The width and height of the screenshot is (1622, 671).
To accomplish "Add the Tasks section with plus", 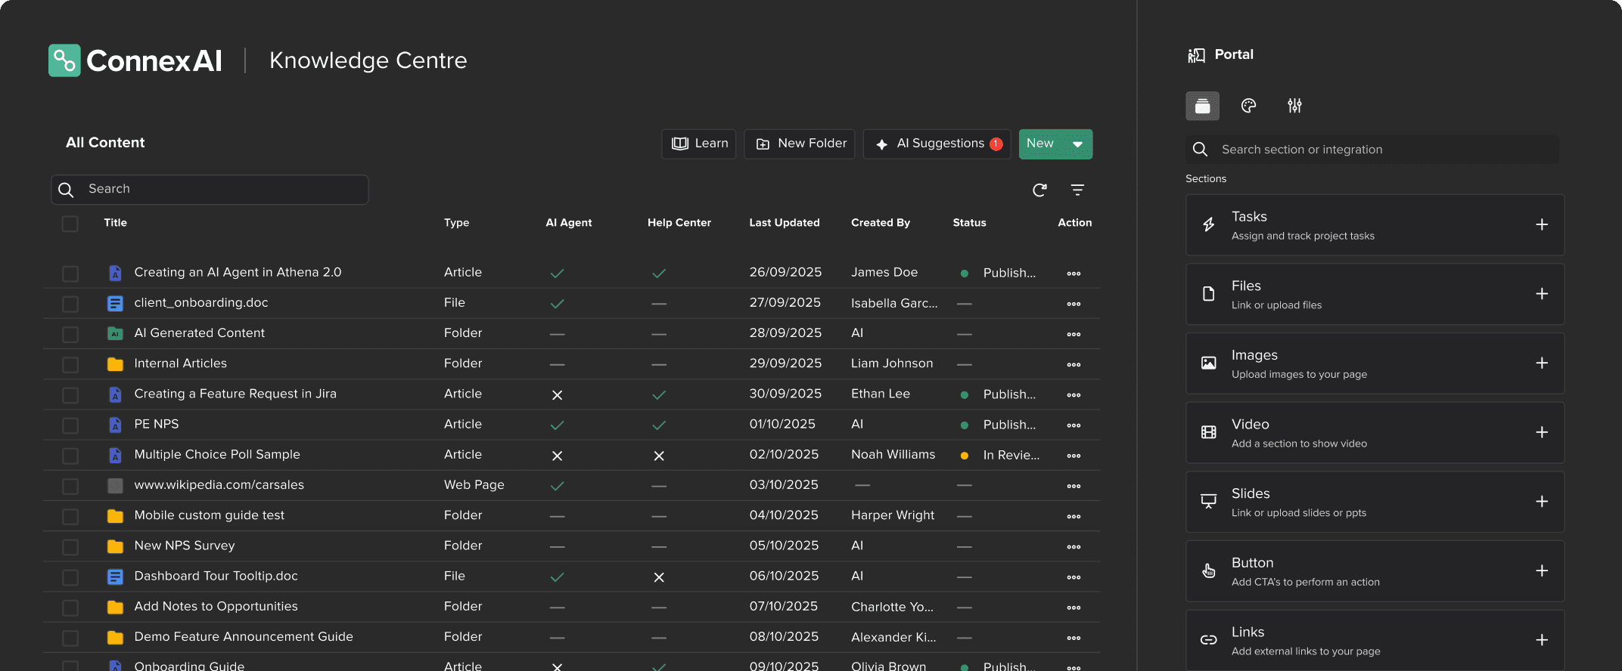I will click(x=1542, y=224).
